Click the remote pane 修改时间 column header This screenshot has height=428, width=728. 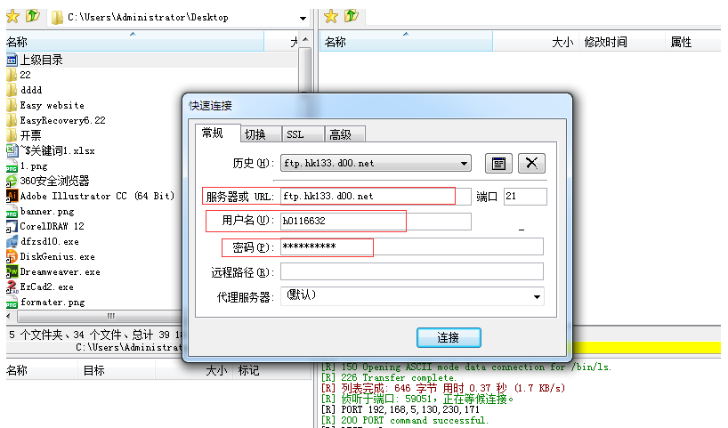622,42
